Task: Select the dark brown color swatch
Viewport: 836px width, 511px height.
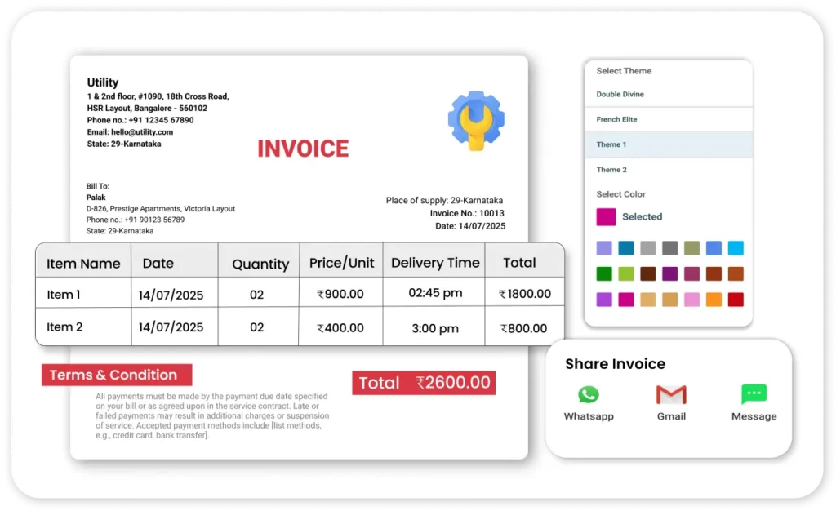Action: 648,274
